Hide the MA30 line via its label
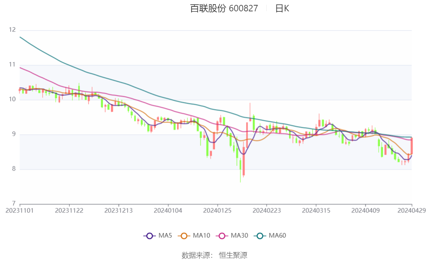429x260 pixels. pos(239,236)
